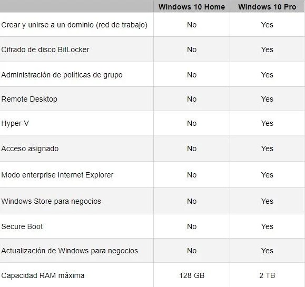This screenshot has height=287, width=305.
Task: Click the 'Yes' cell for Acceso asignado
Action: pyautogui.click(x=267, y=149)
